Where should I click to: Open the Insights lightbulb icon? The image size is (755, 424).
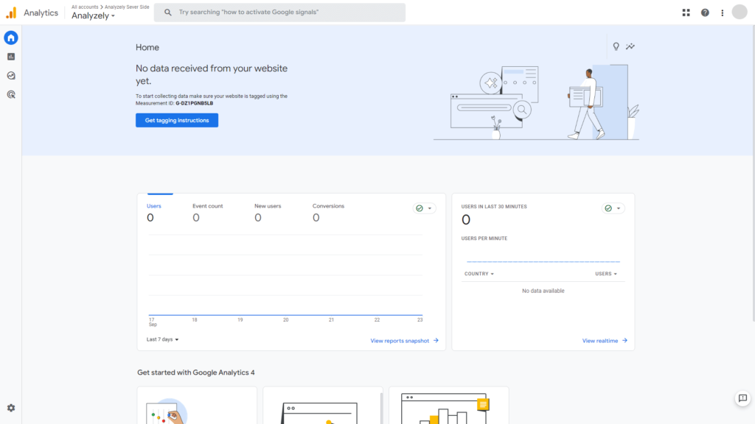(616, 46)
